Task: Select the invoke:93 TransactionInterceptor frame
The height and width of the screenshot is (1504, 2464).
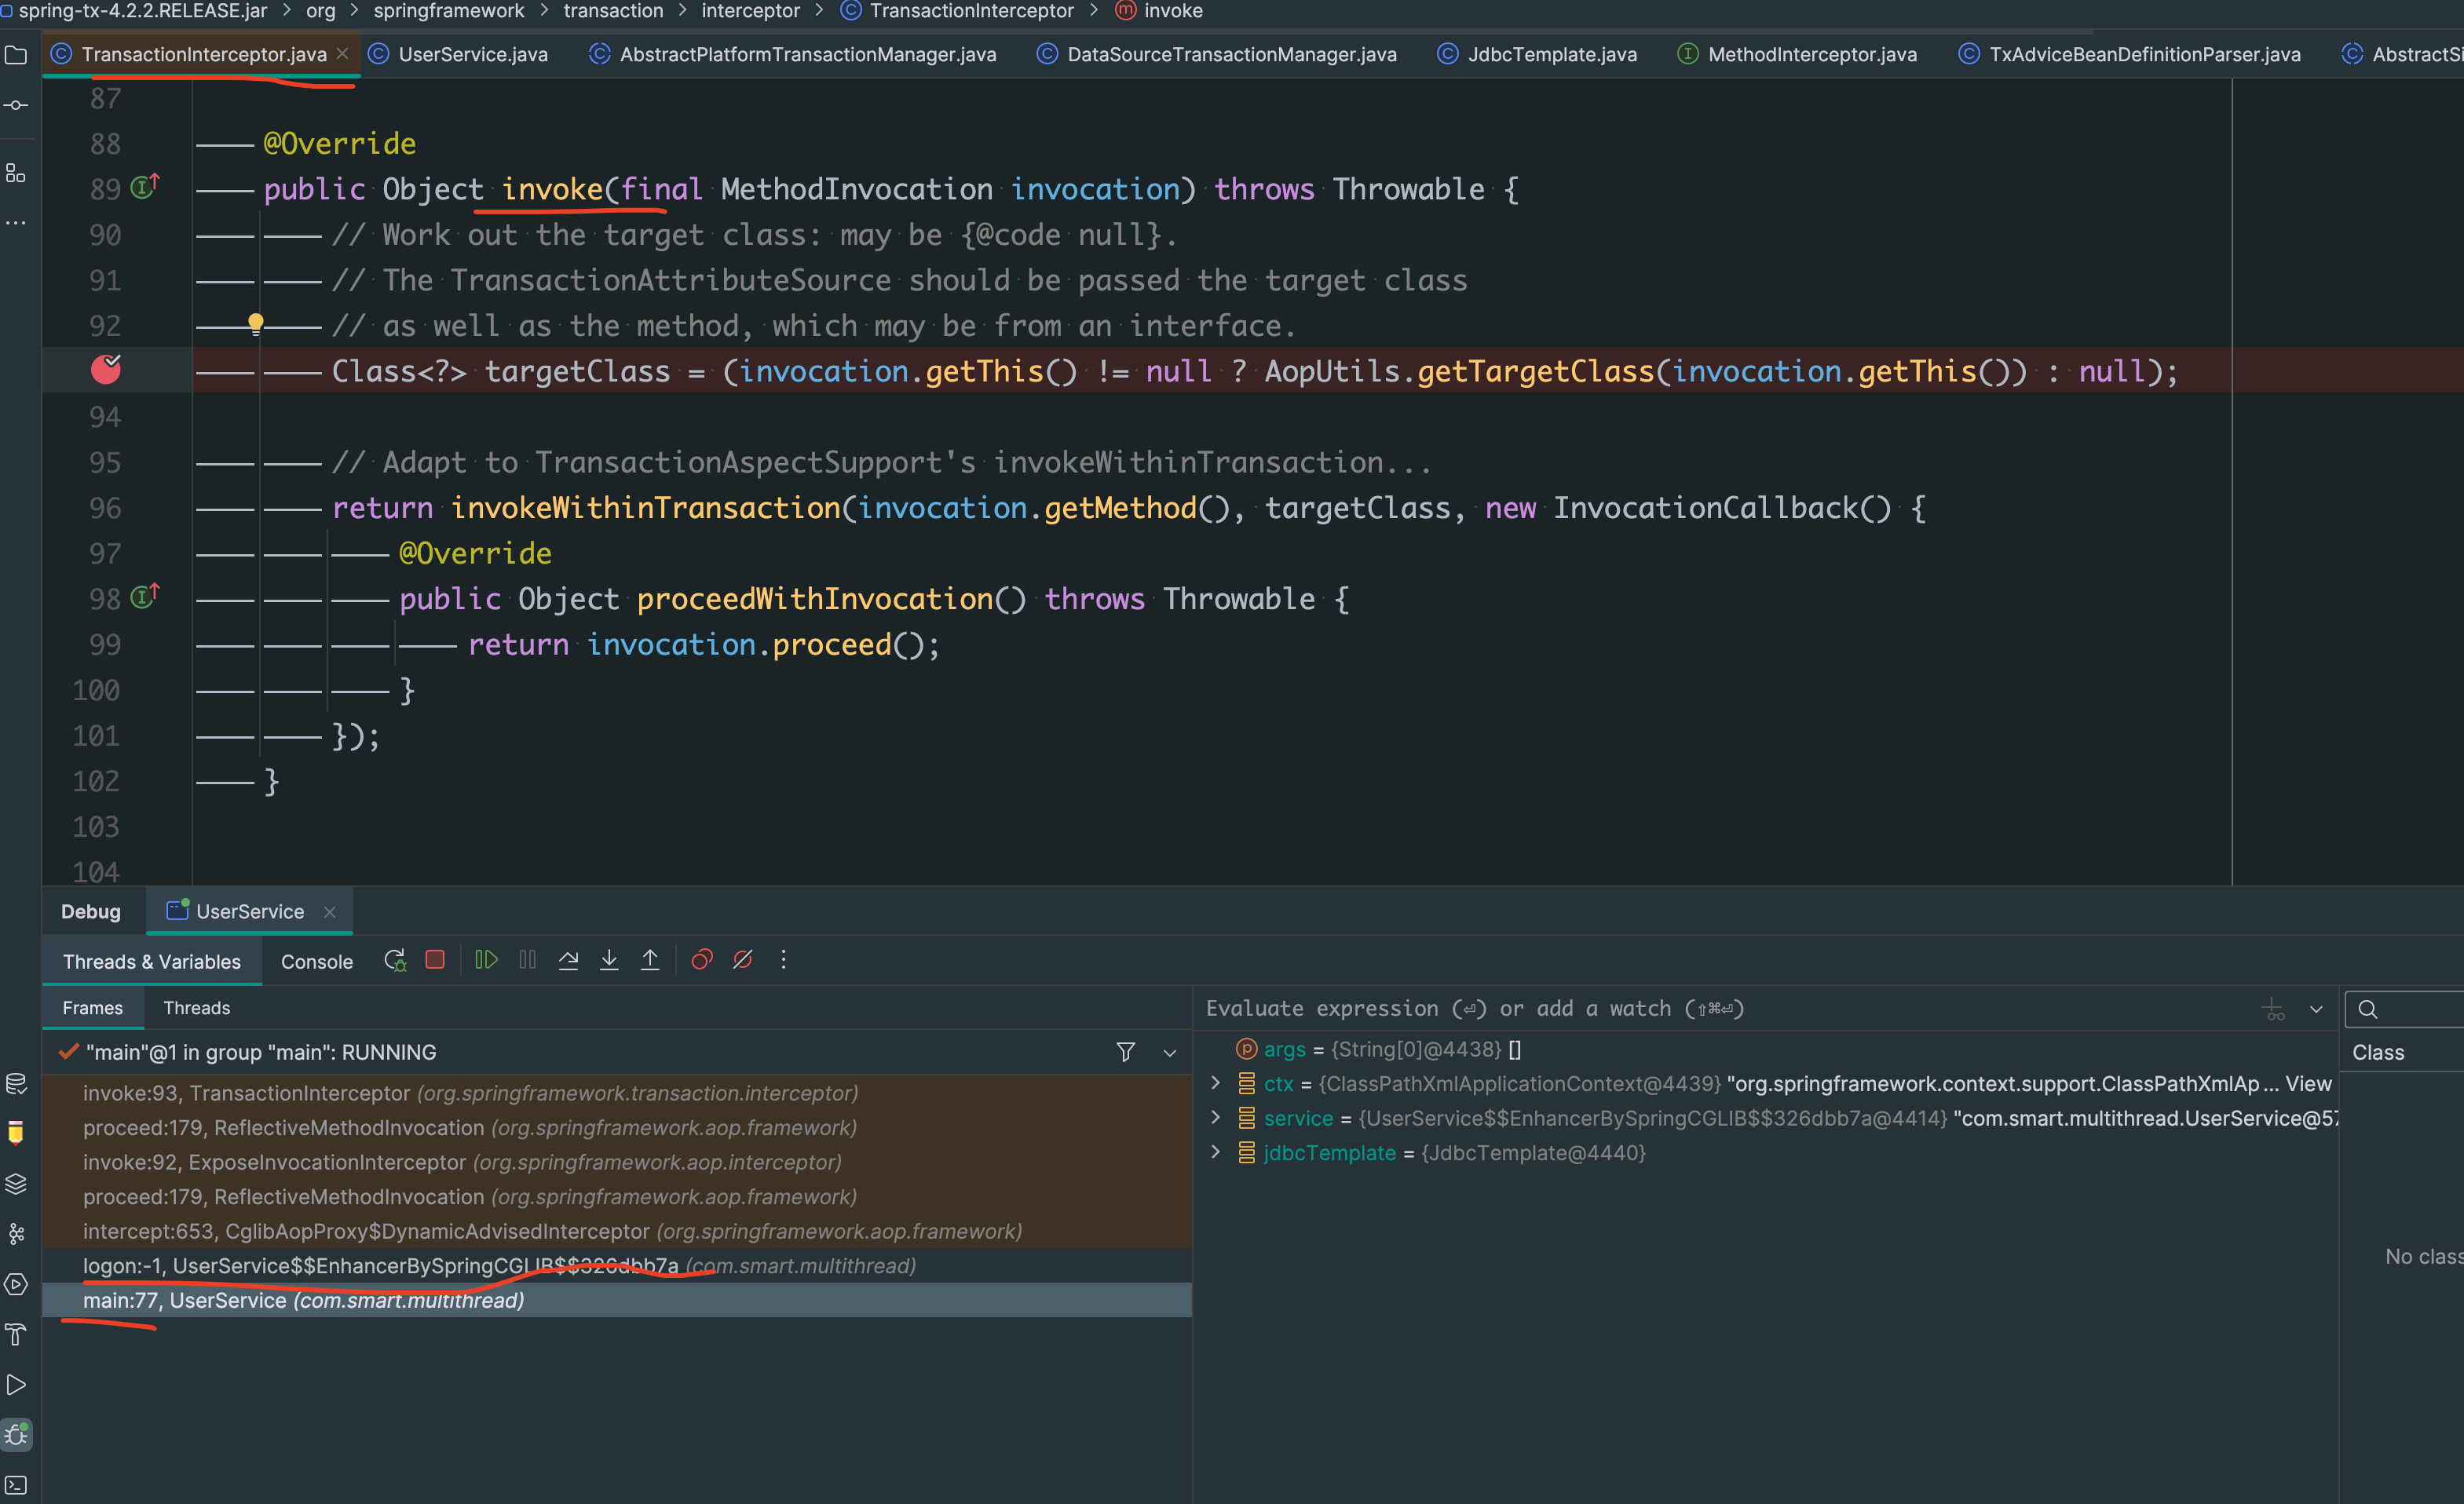Action: coord(617,1093)
